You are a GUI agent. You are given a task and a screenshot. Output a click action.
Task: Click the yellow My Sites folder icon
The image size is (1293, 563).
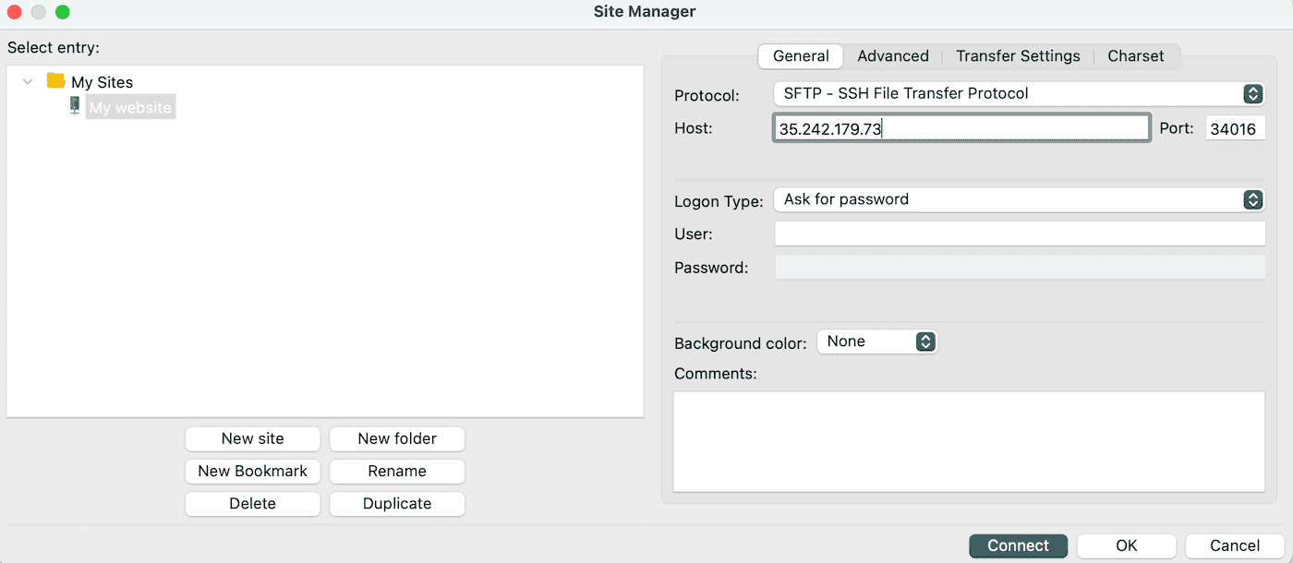click(x=55, y=81)
